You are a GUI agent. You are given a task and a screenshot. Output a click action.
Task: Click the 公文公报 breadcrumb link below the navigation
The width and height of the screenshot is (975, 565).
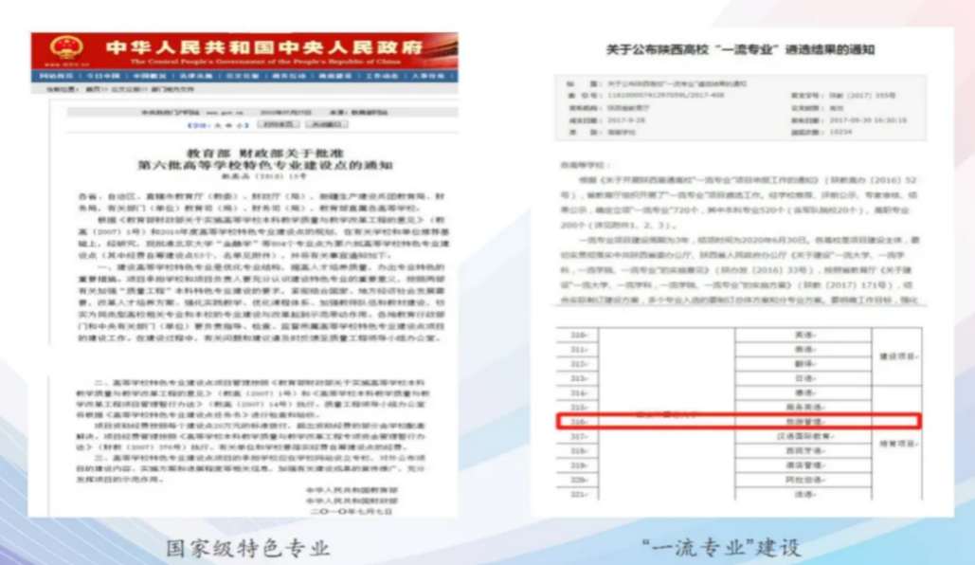pyautogui.click(x=126, y=90)
